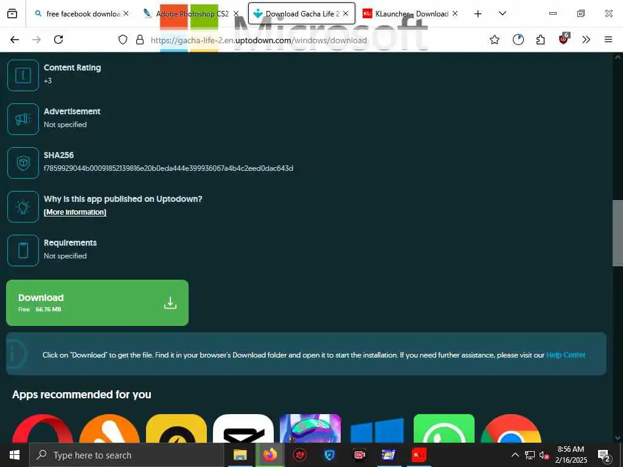Click the Requirements phone icon

[x=23, y=250]
